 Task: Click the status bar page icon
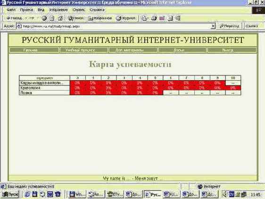click(3, 186)
